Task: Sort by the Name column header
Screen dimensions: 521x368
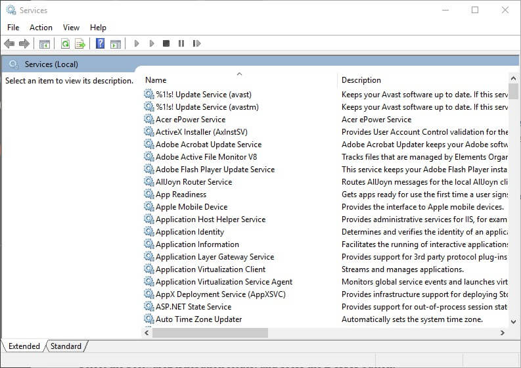Action: tap(239, 80)
